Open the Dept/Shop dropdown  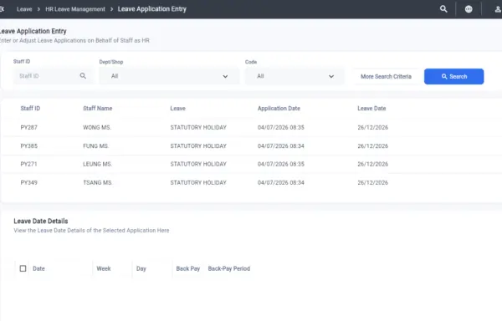pyautogui.click(x=169, y=76)
